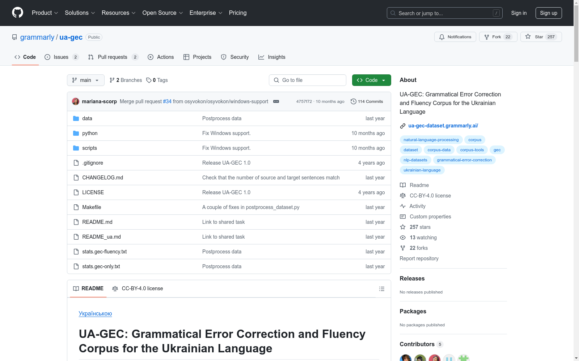Click the Notifications bell button
The image size is (579, 361).
(455, 37)
